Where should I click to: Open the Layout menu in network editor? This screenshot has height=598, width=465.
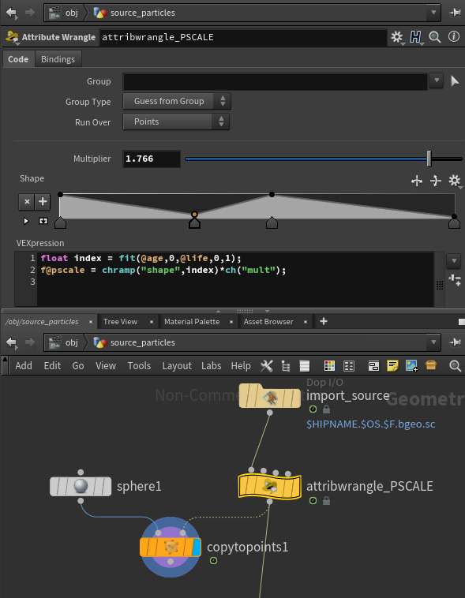(x=177, y=366)
